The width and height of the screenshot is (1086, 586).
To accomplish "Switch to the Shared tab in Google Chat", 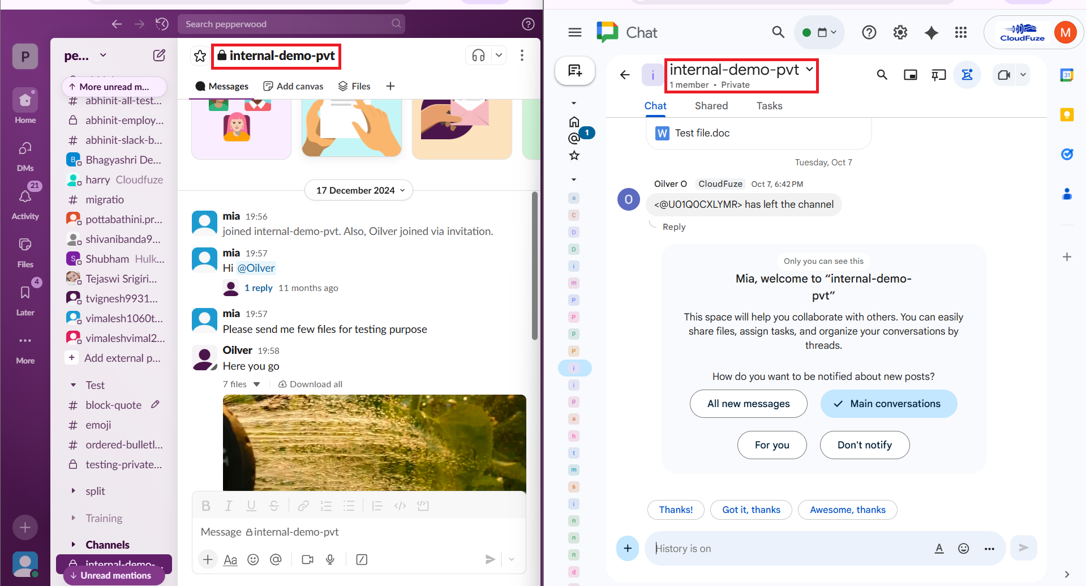I will [711, 105].
